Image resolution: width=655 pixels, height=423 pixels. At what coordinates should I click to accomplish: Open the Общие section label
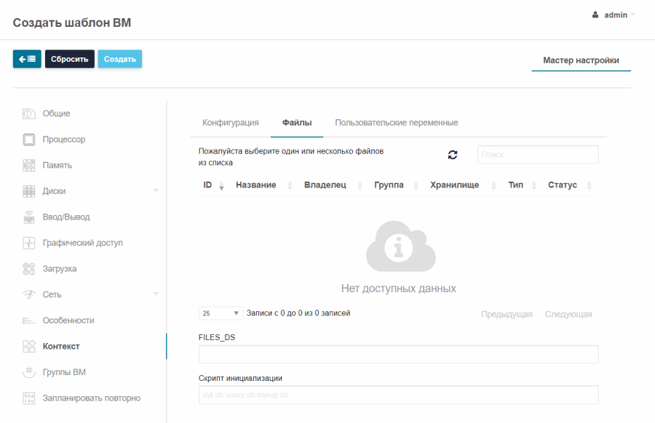tap(56, 113)
